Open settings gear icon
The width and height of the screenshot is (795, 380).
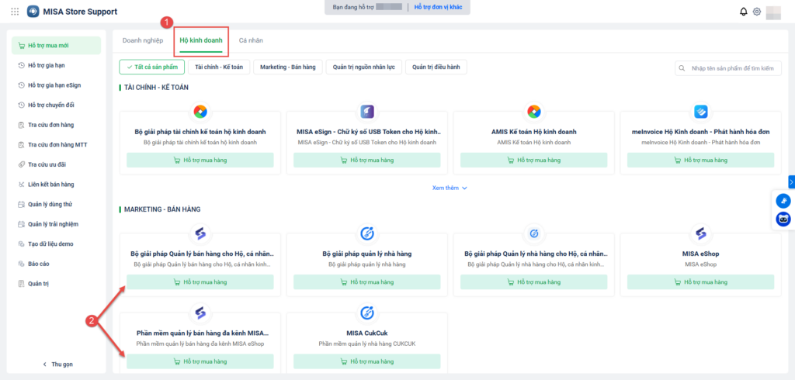[x=757, y=12]
